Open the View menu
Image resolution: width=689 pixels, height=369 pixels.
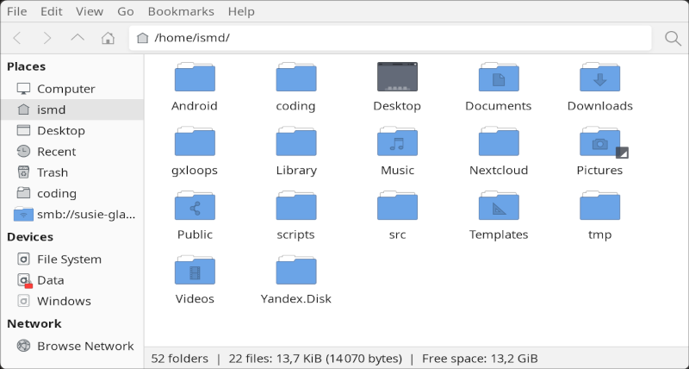[x=90, y=11]
